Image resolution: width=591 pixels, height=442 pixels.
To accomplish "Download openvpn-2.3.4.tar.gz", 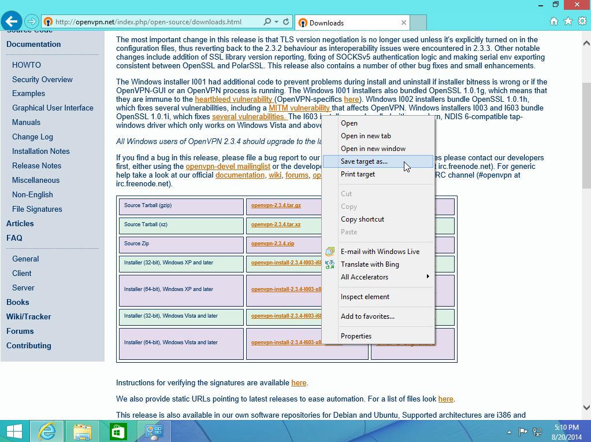I will 276,205.
